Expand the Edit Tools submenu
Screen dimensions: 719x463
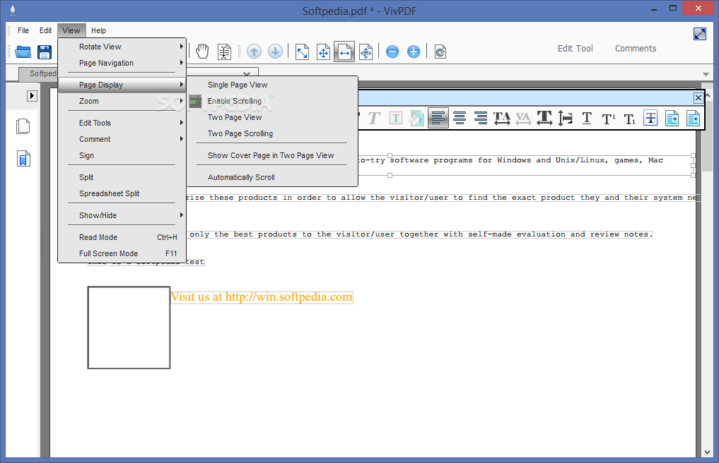click(x=122, y=123)
